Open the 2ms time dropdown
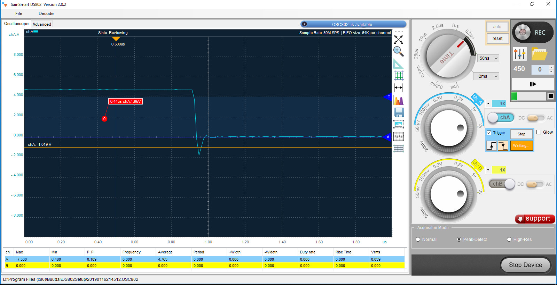Viewport: 557px width, 285px height. pyautogui.click(x=486, y=76)
